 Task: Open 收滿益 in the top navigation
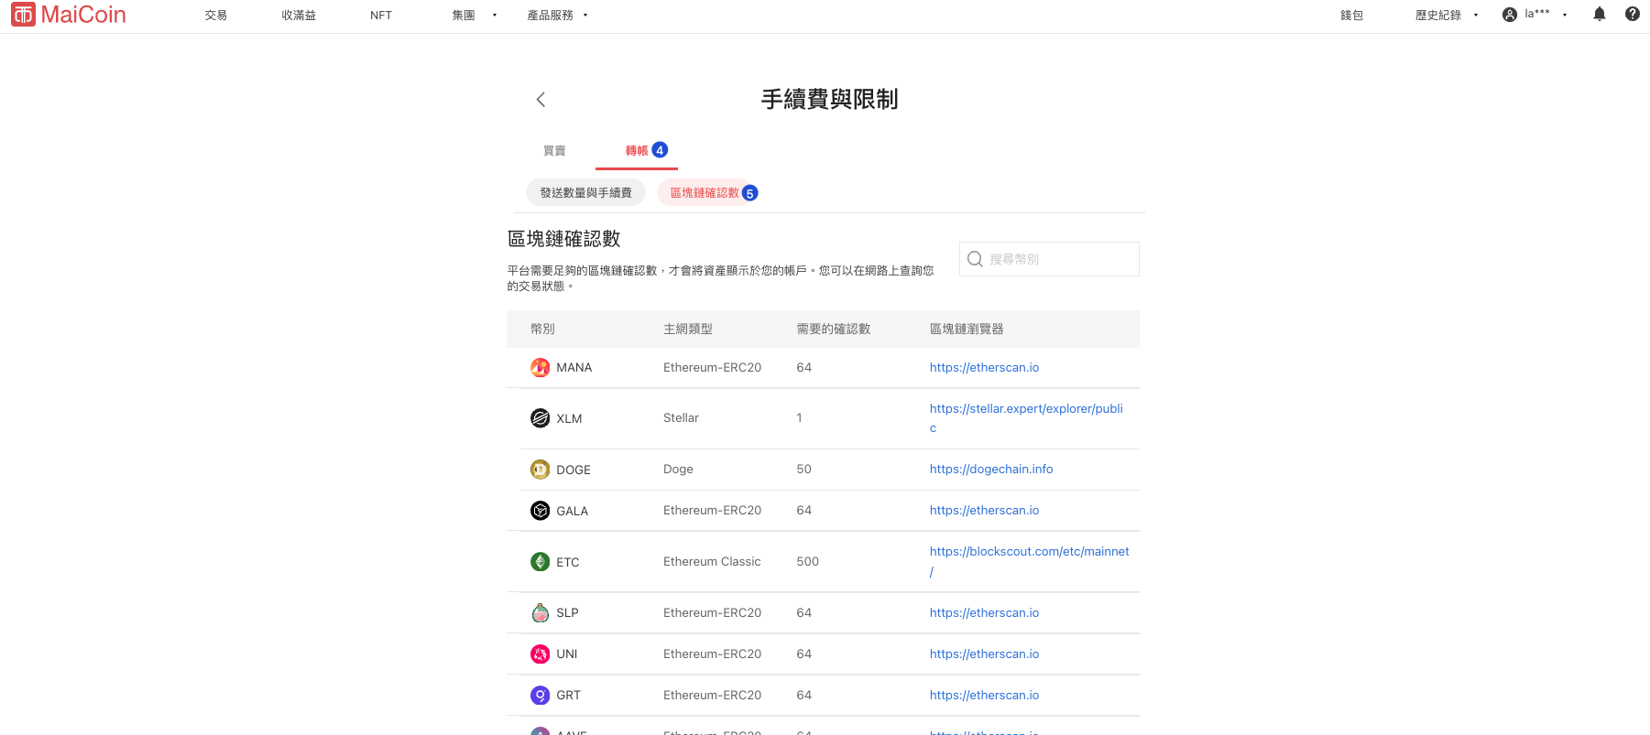(x=299, y=16)
